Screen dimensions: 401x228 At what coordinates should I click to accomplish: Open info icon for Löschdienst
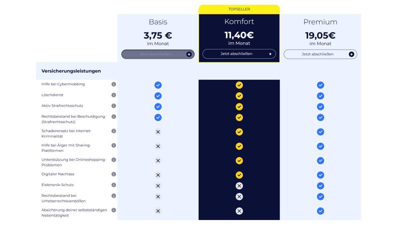tap(114, 95)
